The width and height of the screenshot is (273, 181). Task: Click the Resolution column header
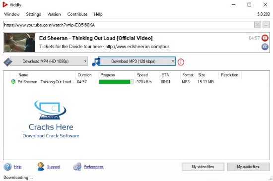pyautogui.click(x=229, y=75)
